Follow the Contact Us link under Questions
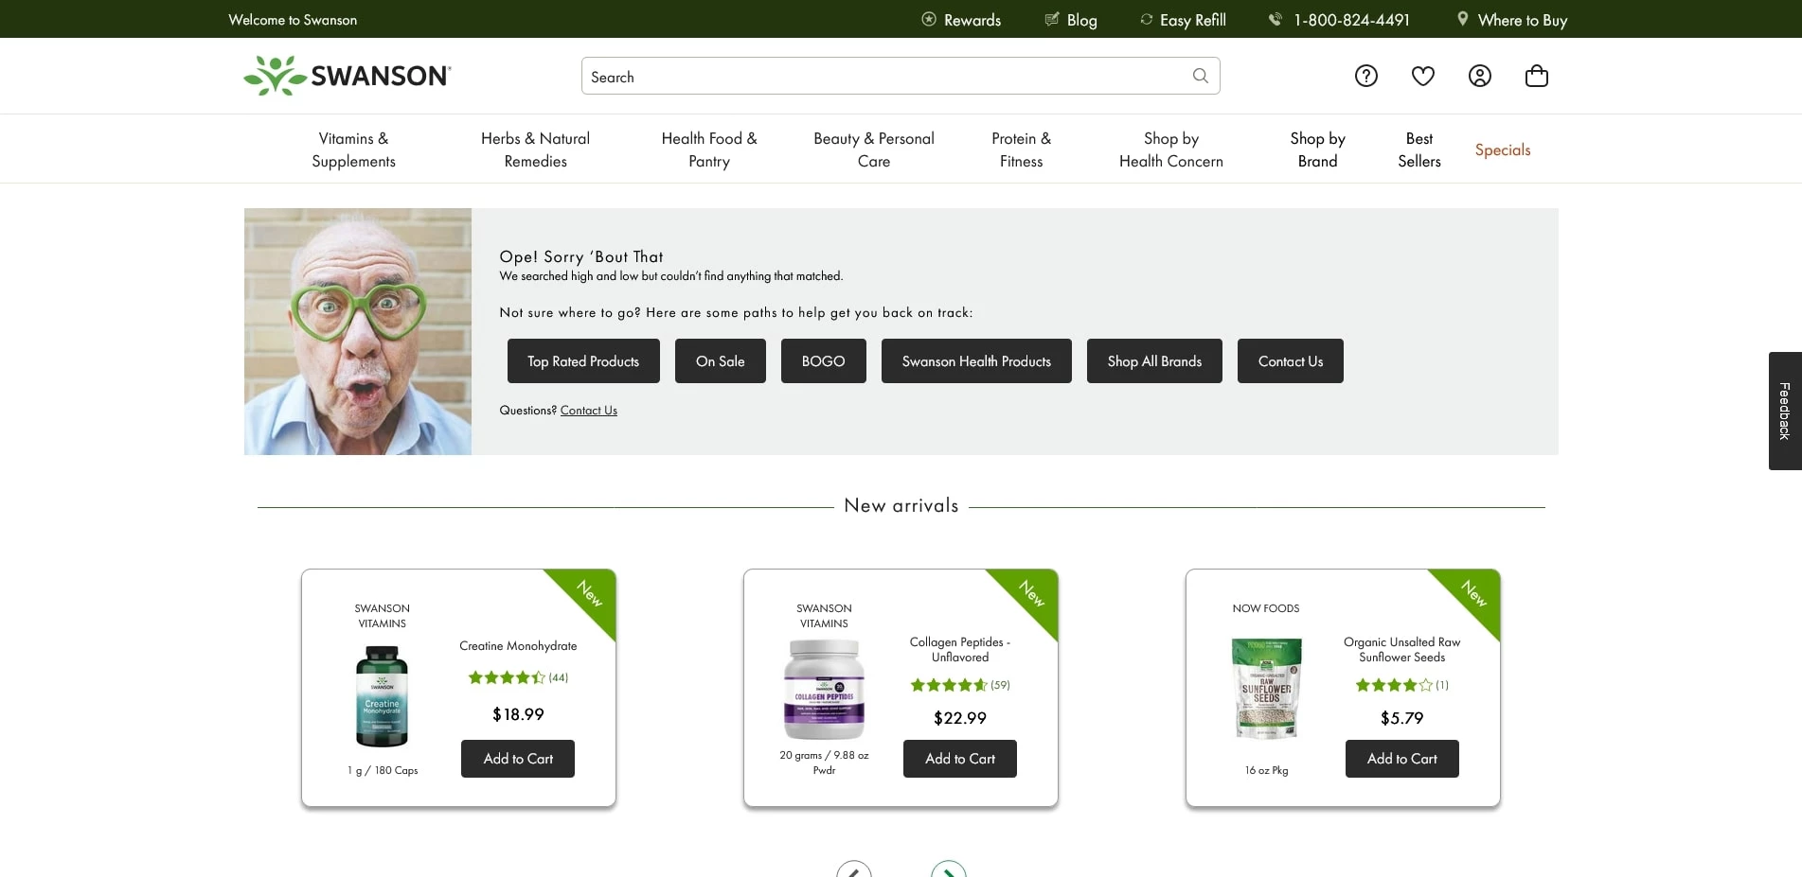Image resolution: width=1802 pixels, height=877 pixels. click(588, 410)
